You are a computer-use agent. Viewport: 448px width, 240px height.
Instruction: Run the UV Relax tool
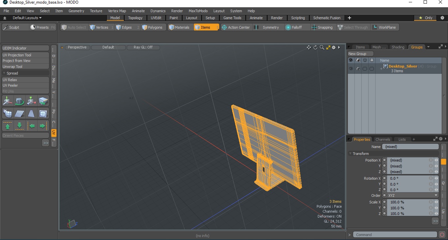coord(25,80)
